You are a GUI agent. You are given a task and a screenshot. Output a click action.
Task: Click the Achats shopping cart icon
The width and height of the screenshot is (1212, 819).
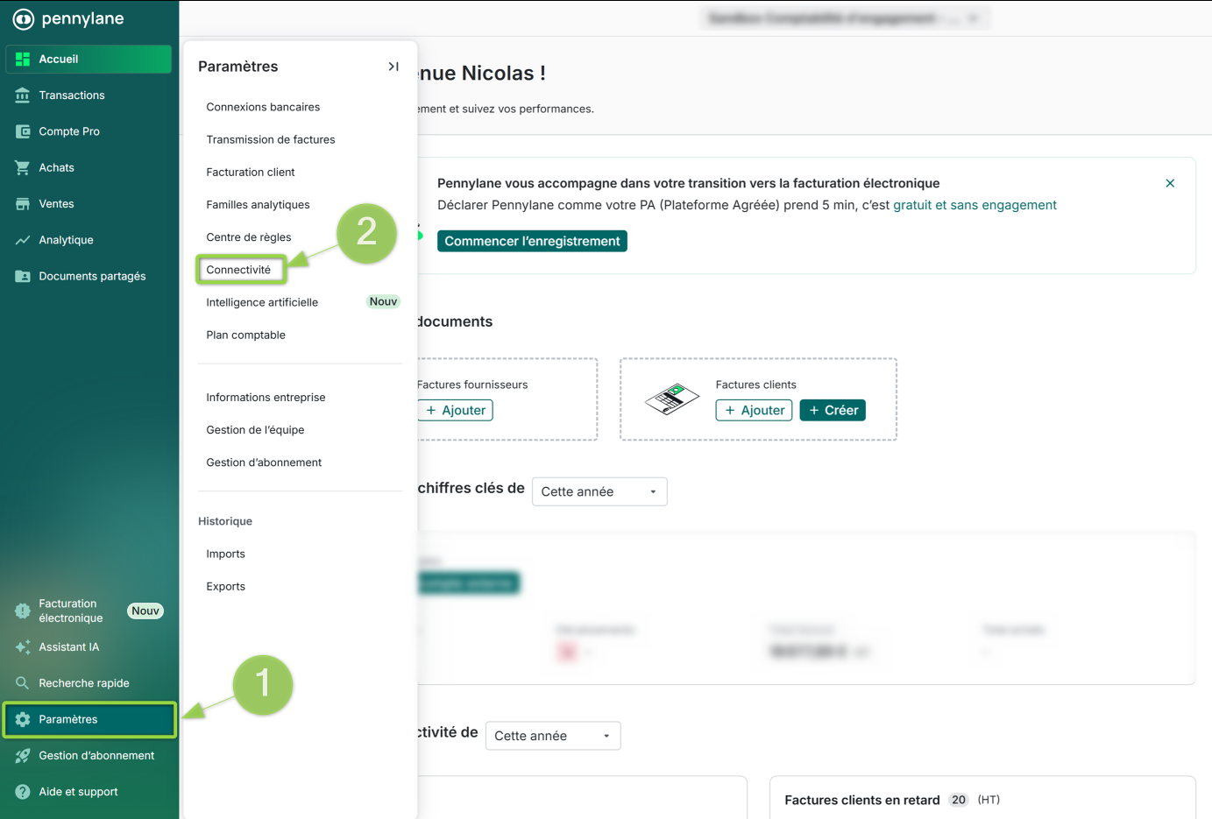click(23, 167)
